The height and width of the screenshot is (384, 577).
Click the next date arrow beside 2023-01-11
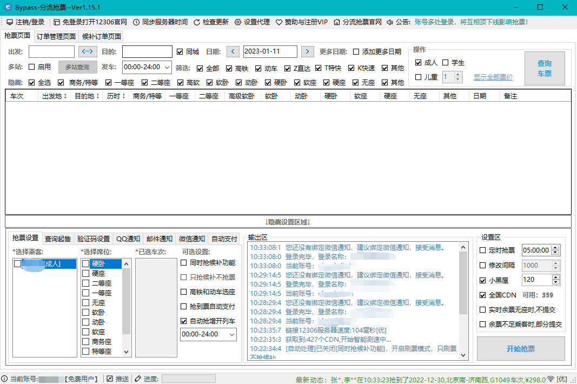pos(308,51)
